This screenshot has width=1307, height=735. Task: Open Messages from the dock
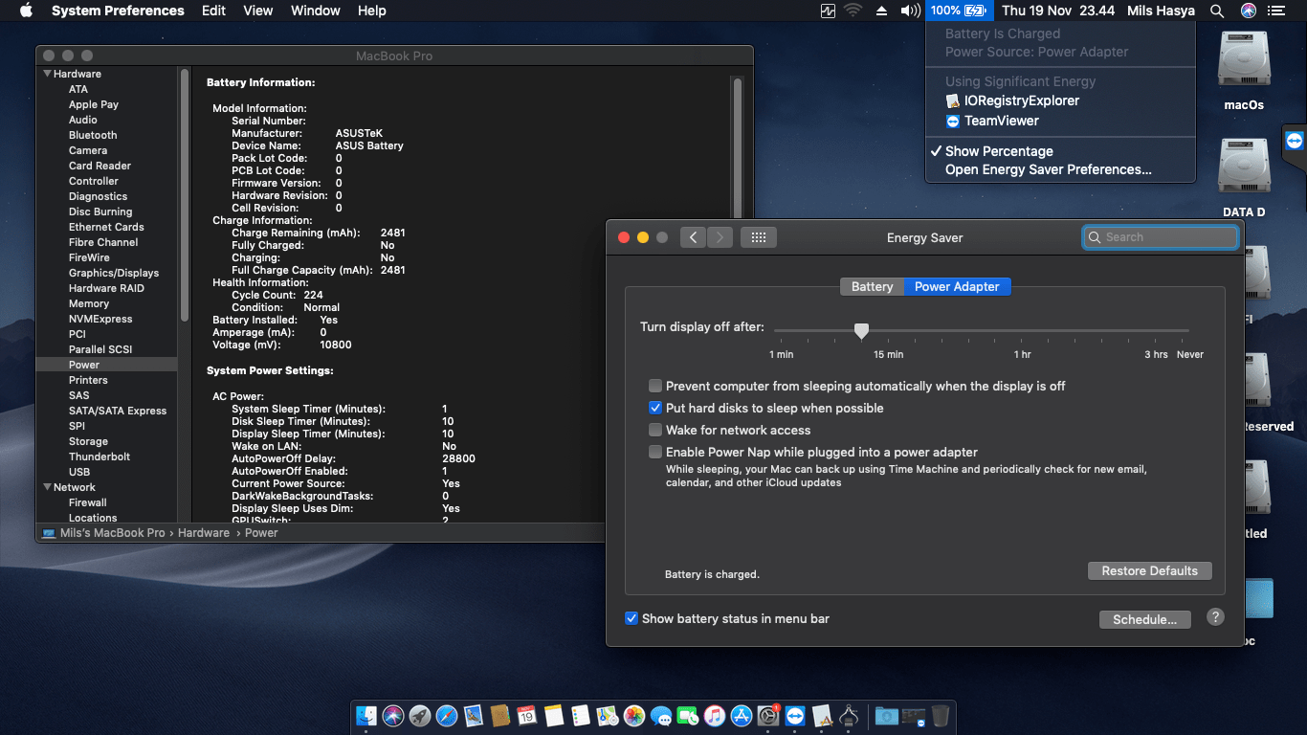coord(661,715)
